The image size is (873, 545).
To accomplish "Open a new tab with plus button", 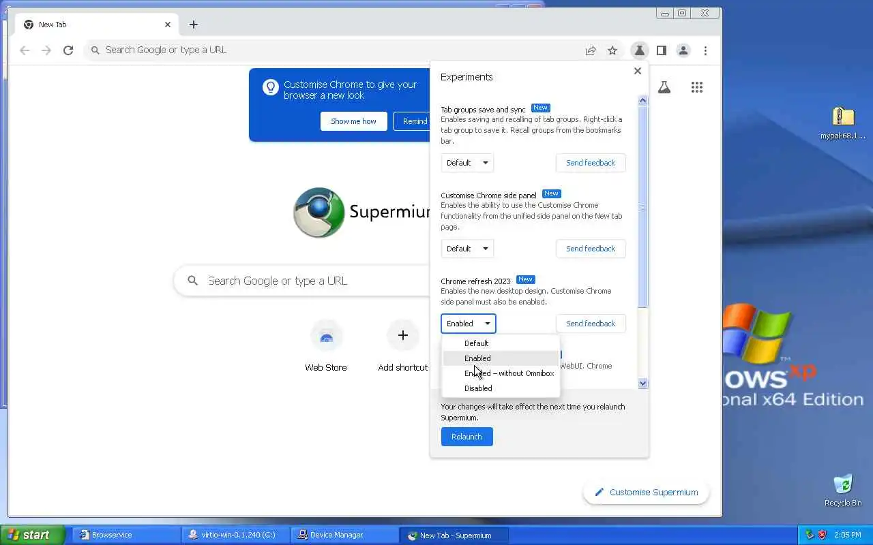I will (194, 25).
